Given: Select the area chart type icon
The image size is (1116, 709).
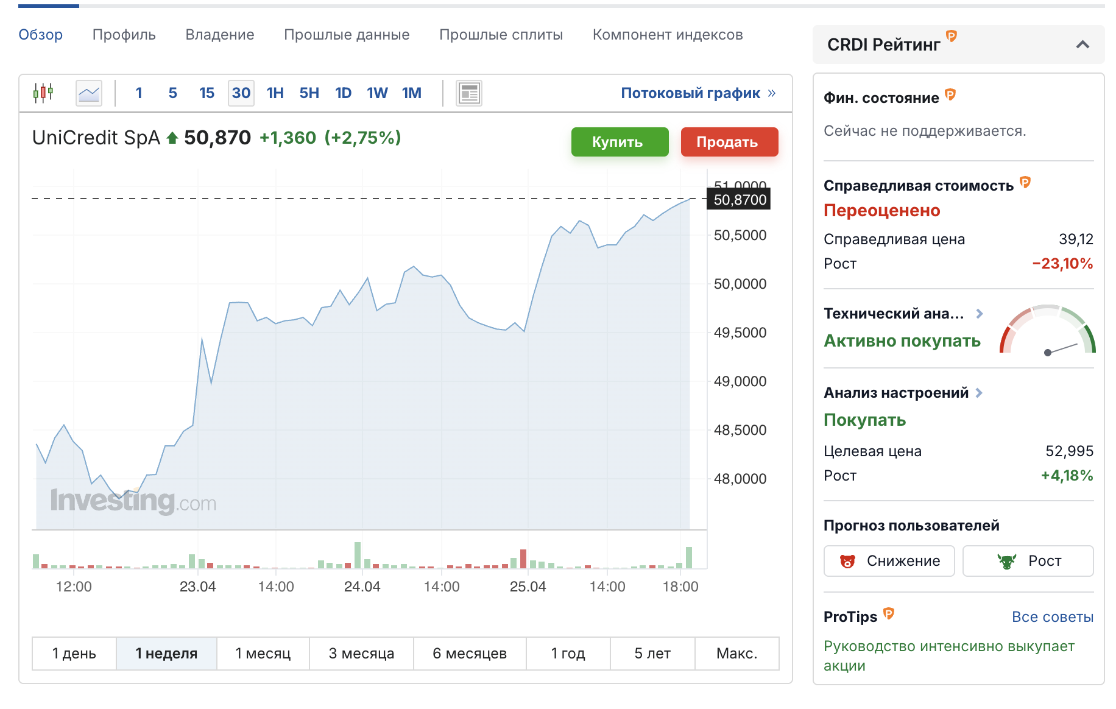Looking at the screenshot, I should [89, 93].
